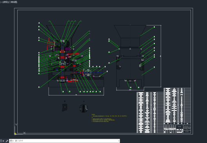Select bottom width dimension of front view

tap(76, 95)
